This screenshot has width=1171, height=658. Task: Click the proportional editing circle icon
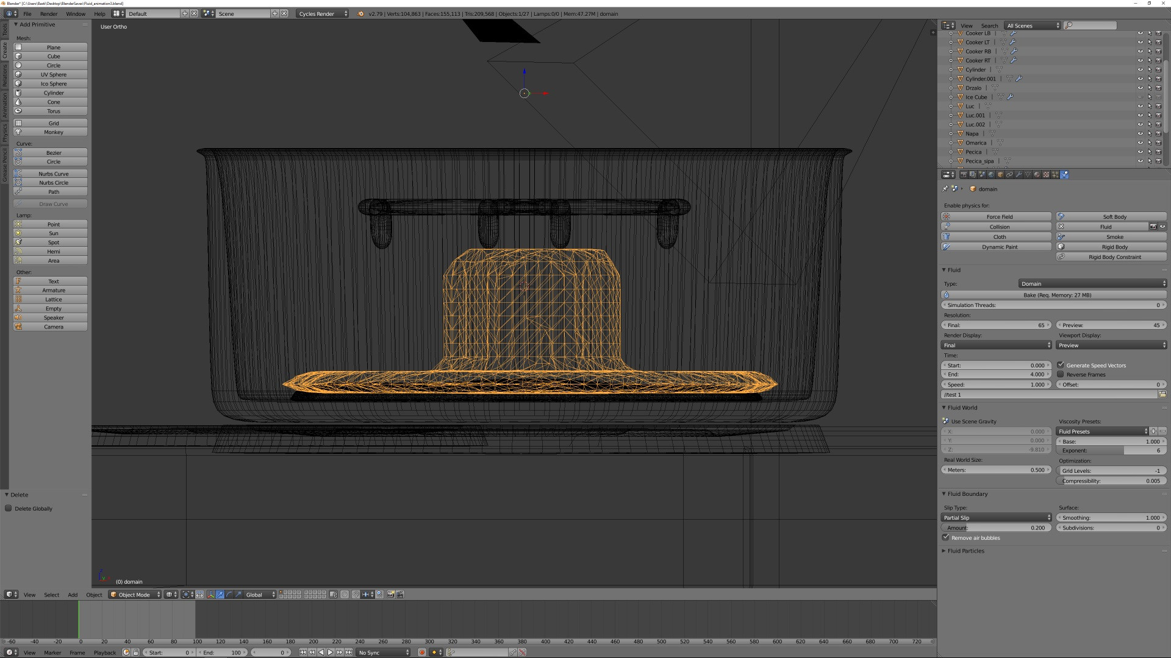pyautogui.click(x=345, y=595)
